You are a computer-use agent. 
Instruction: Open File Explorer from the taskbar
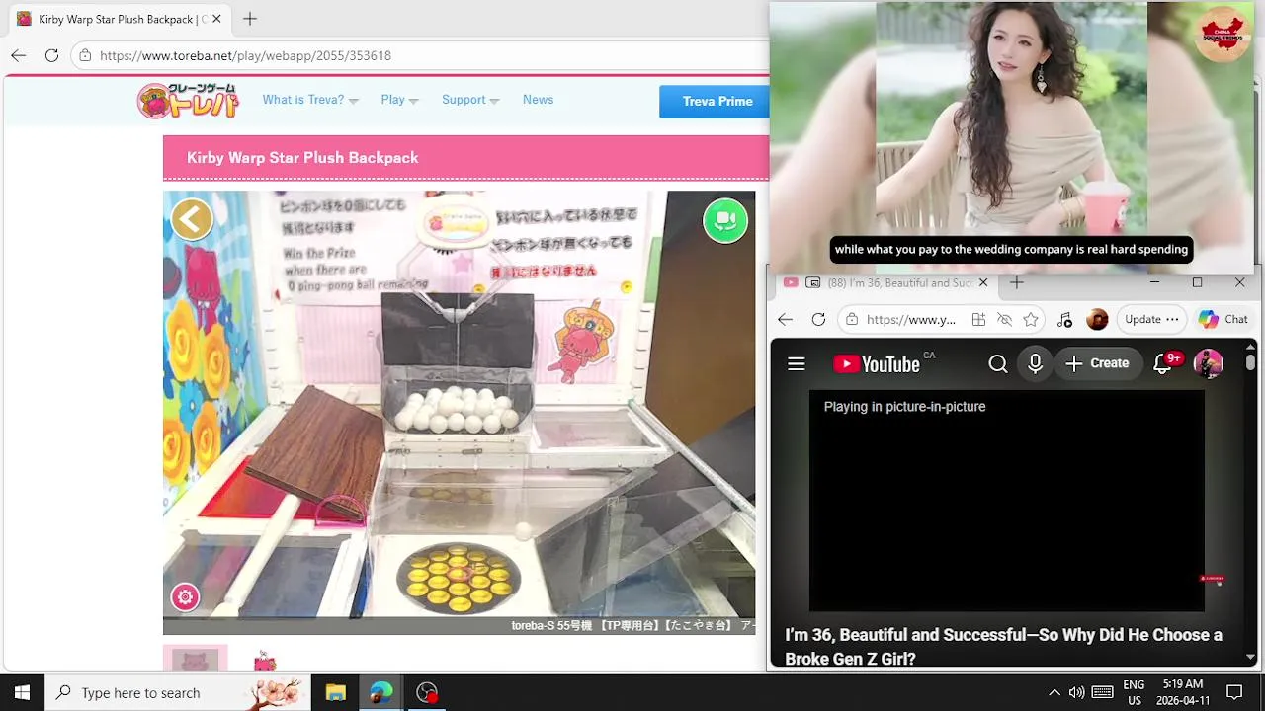pos(335,692)
